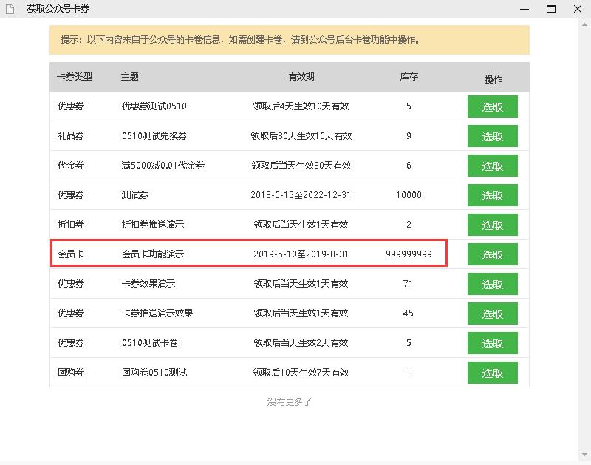Click 选取 for 0510测试卡卷 row
Image resolution: width=591 pixels, height=465 pixels.
click(492, 343)
